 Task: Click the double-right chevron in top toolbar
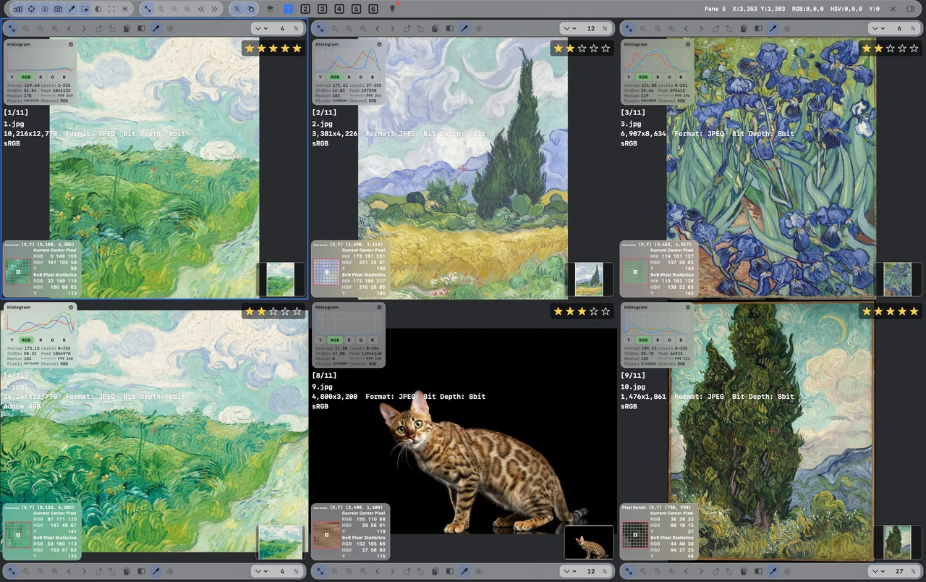[x=214, y=9]
